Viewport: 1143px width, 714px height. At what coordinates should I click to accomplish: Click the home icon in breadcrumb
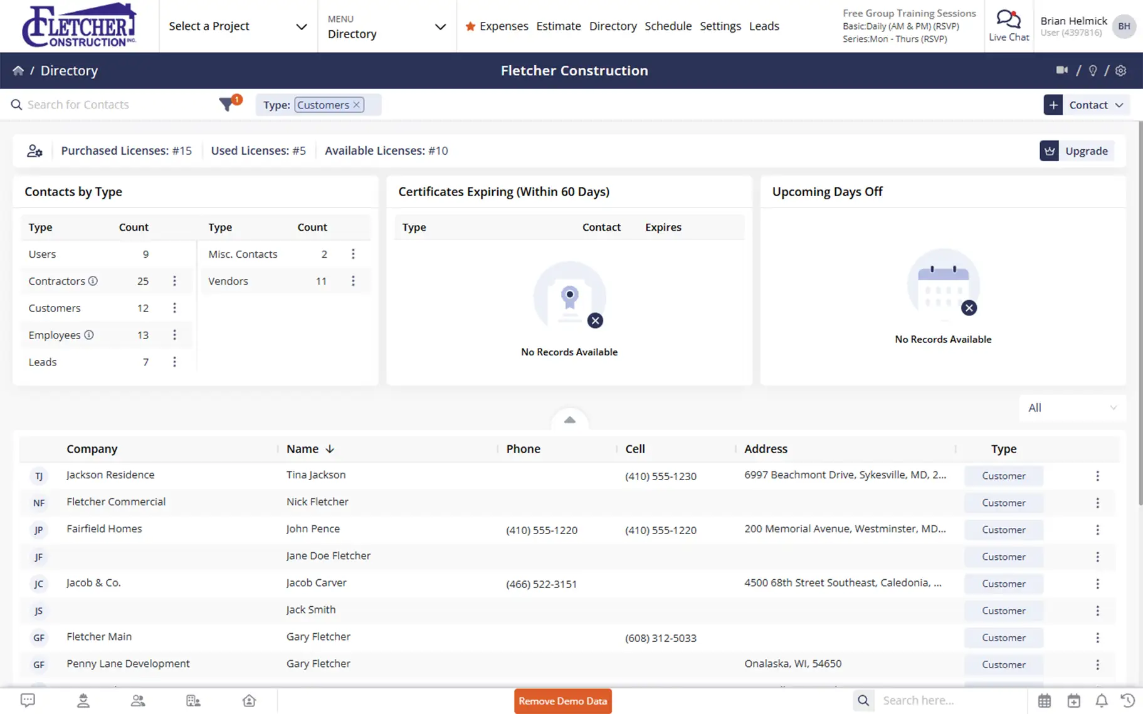(x=18, y=70)
